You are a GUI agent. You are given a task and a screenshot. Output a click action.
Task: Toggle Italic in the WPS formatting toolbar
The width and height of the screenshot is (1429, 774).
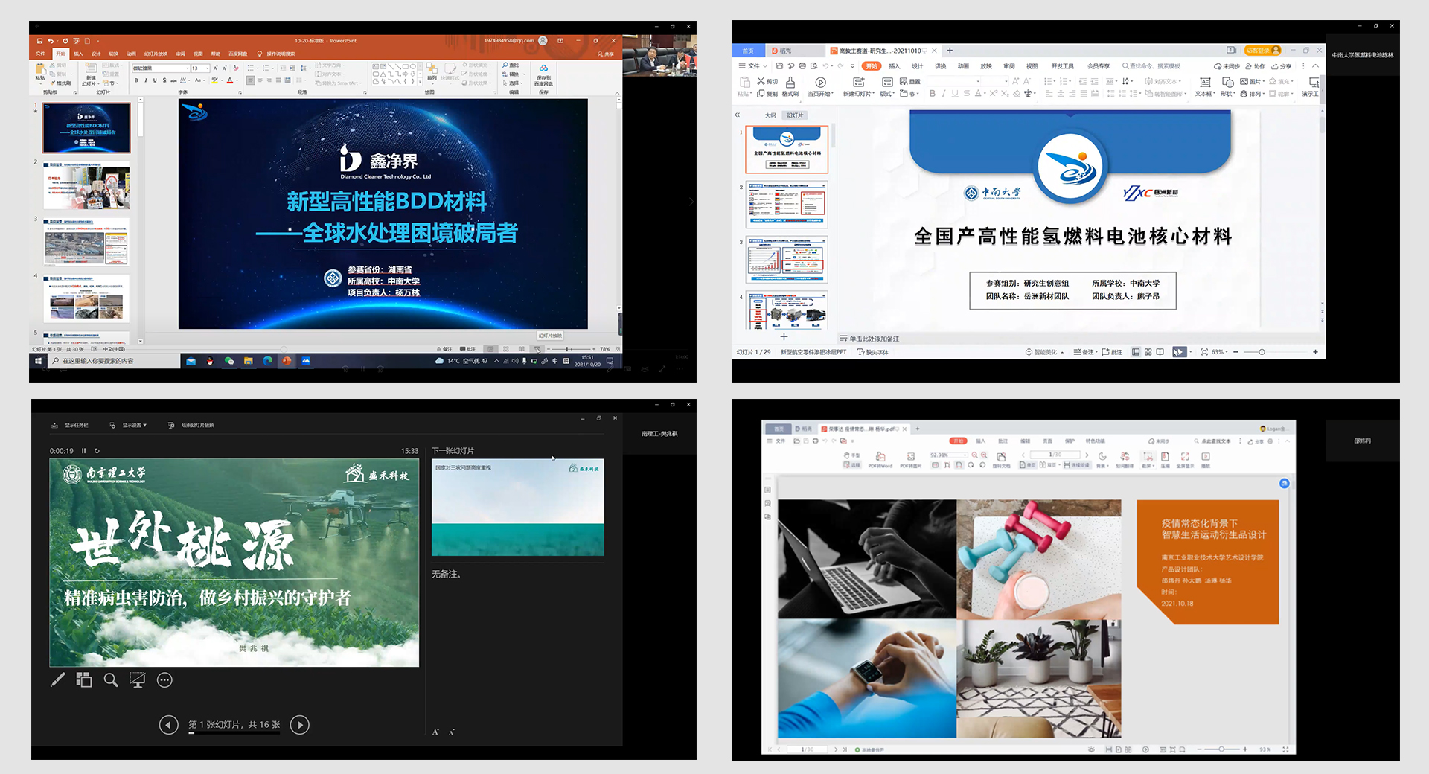click(944, 94)
